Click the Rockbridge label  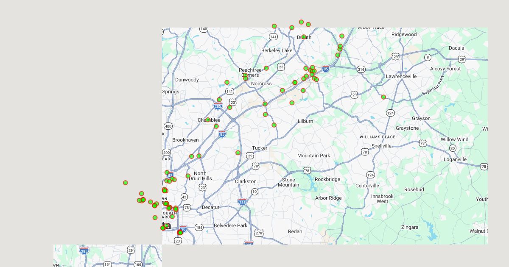click(327, 179)
